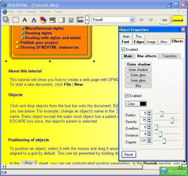The height and width of the screenshot is (176, 188).
Task: Switch to the Font tab
Action: (x=125, y=42)
